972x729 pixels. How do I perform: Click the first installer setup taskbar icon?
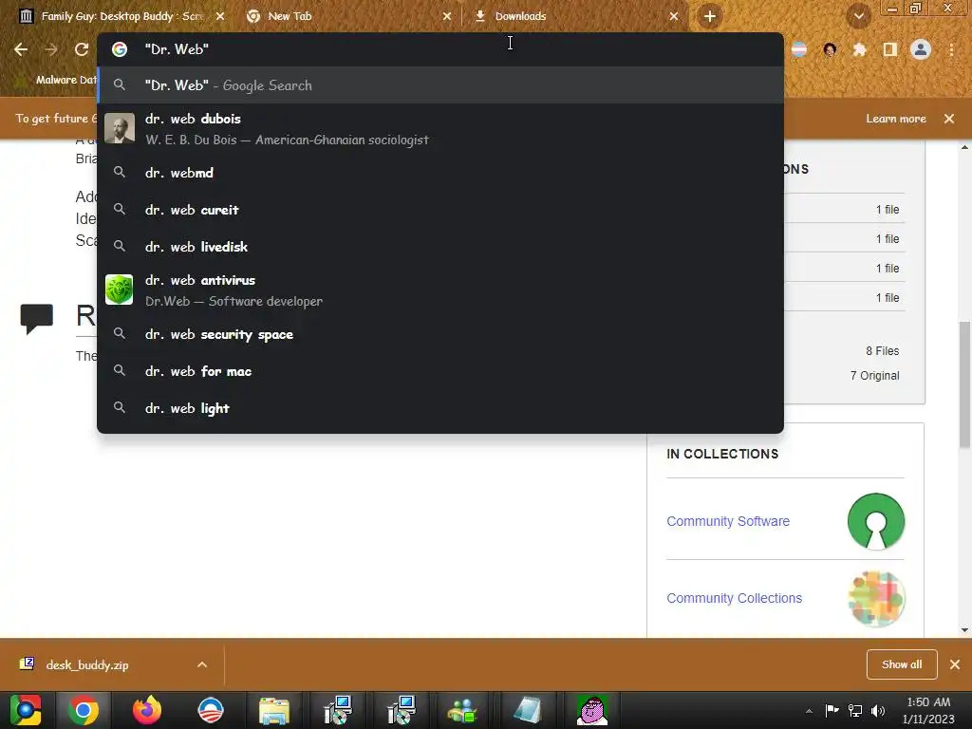point(338,710)
